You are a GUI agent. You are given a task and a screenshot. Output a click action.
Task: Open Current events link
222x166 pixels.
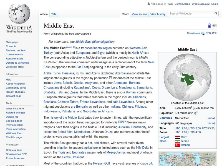(14, 55)
